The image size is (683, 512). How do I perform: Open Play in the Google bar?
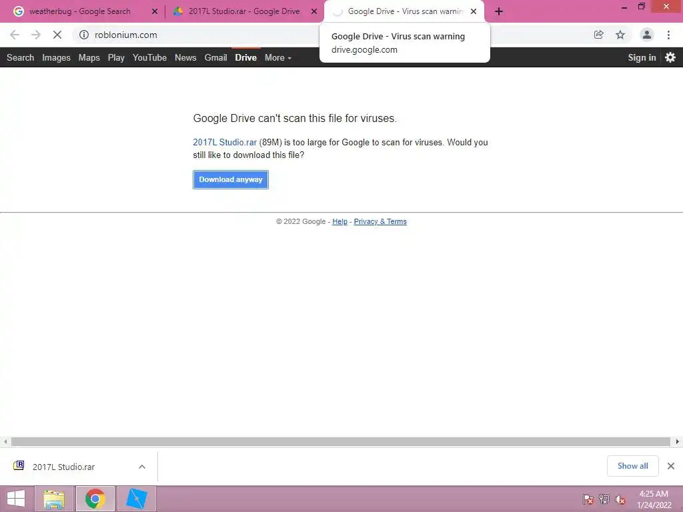tap(116, 57)
